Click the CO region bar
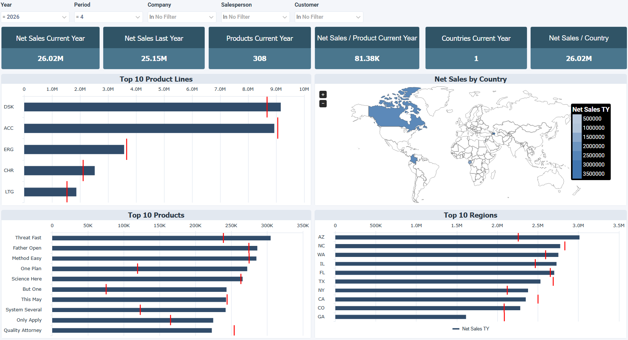Image resolution: width=628 pixels, height=340 pixels. pos(428,308)
